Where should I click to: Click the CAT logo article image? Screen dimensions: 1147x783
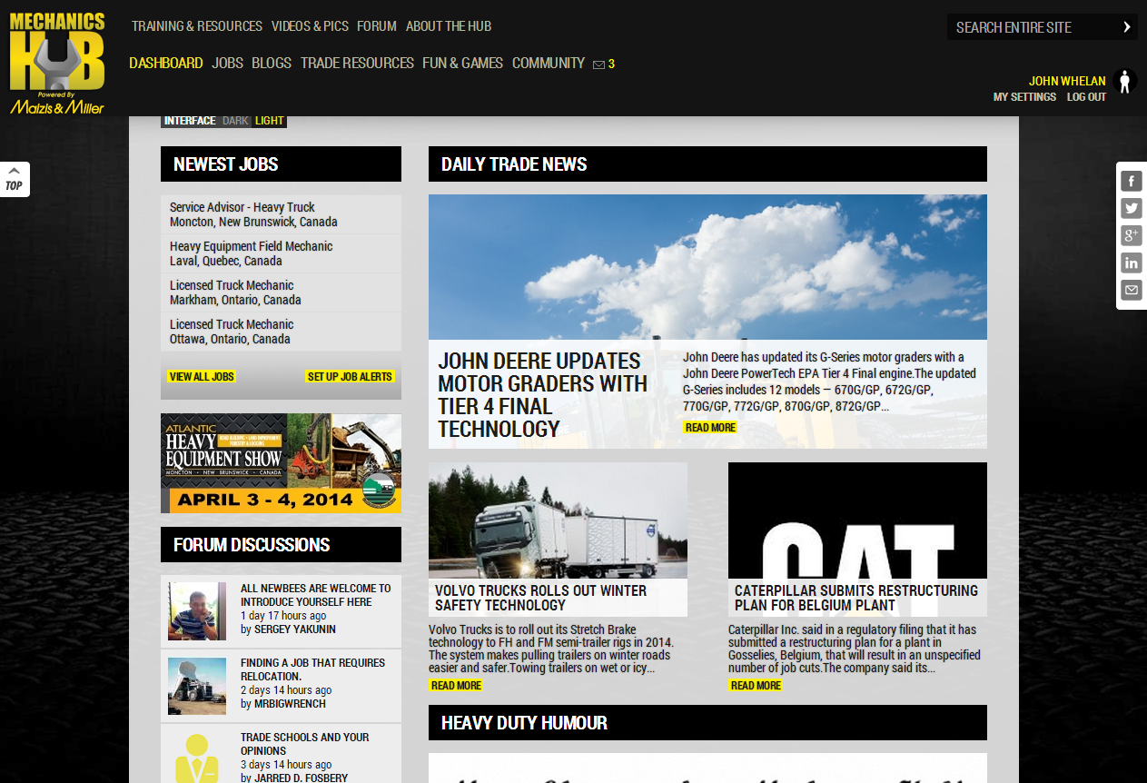857,520
